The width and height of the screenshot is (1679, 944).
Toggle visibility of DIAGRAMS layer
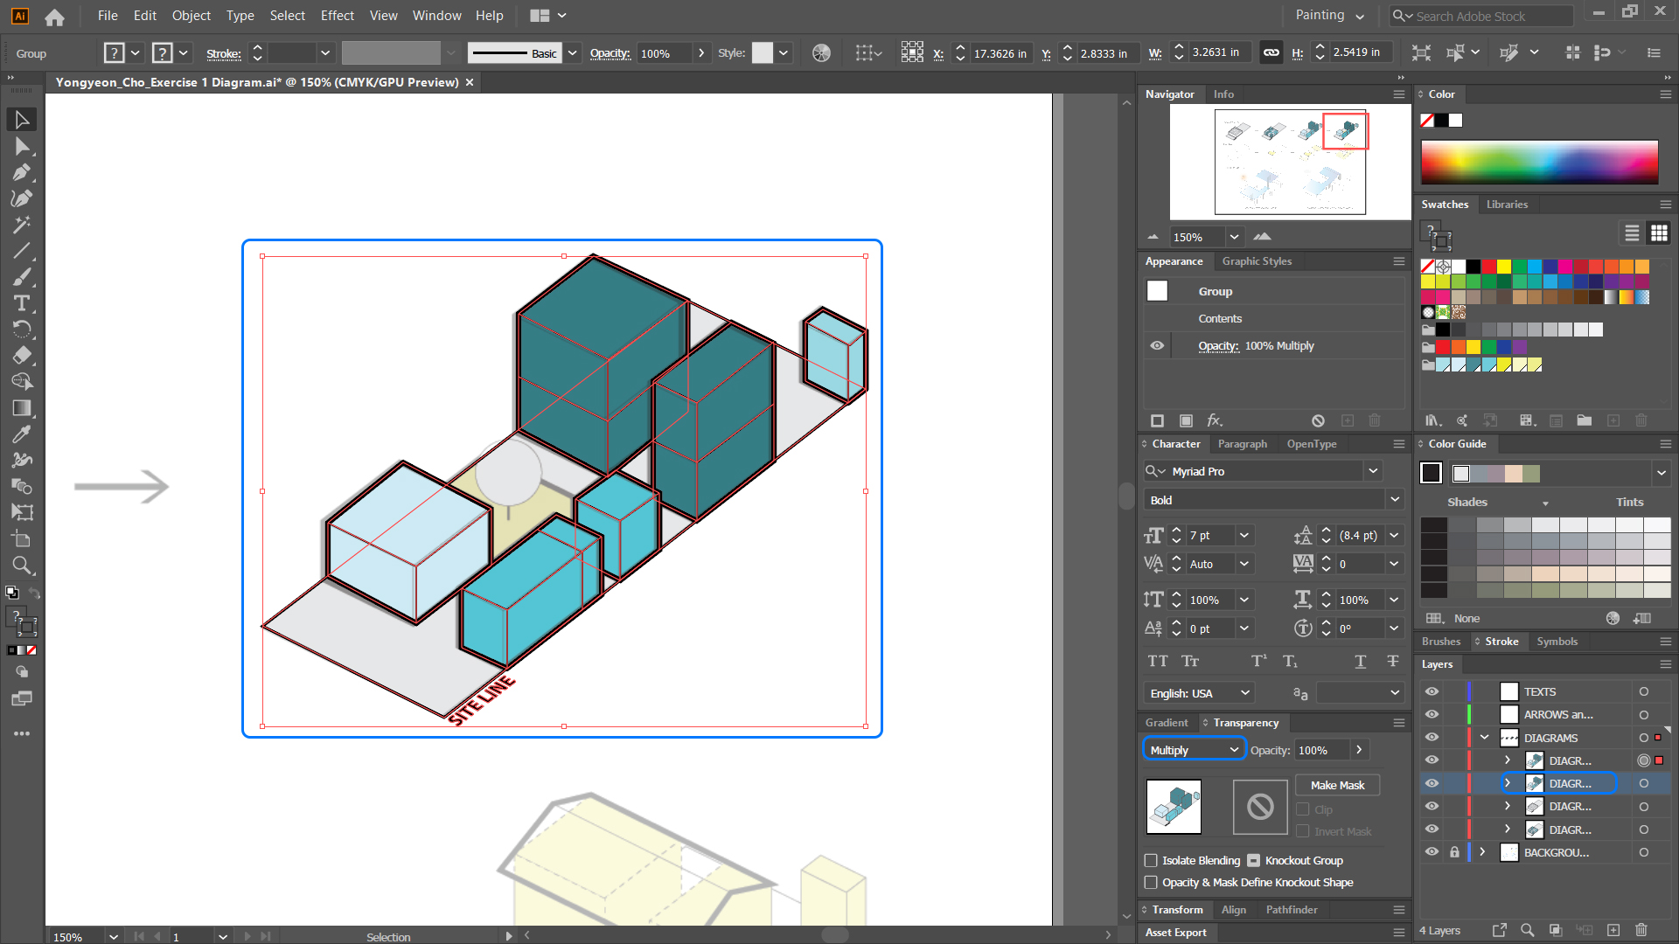[1431, 737]
